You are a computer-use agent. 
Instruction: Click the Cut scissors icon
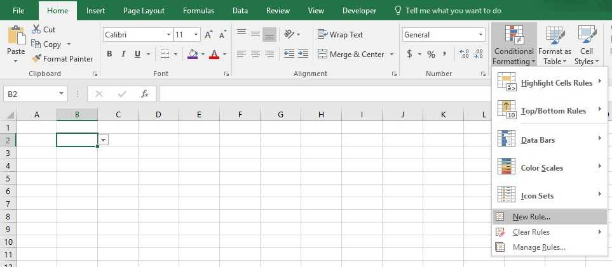[36, 30]
